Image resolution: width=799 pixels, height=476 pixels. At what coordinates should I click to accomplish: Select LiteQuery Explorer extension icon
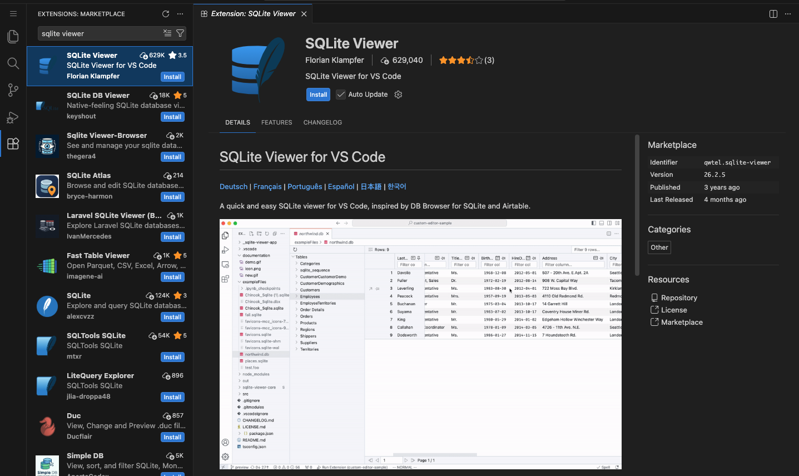[x=47, y=386]
